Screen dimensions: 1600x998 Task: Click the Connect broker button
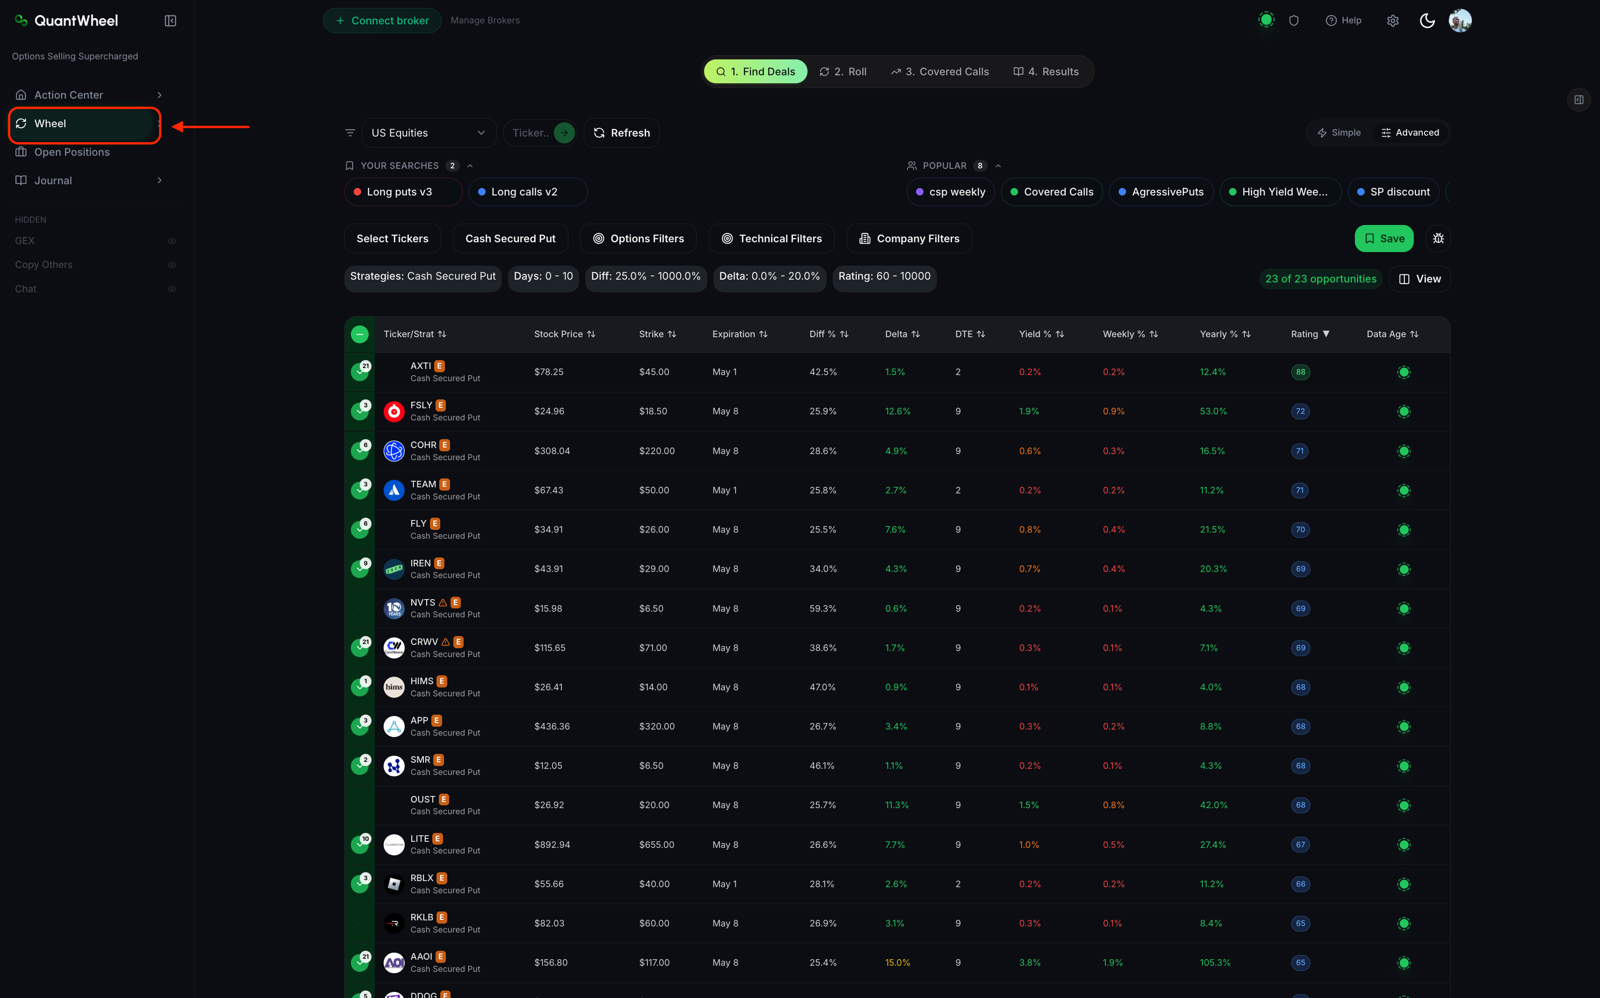click(x=382, y=21)
